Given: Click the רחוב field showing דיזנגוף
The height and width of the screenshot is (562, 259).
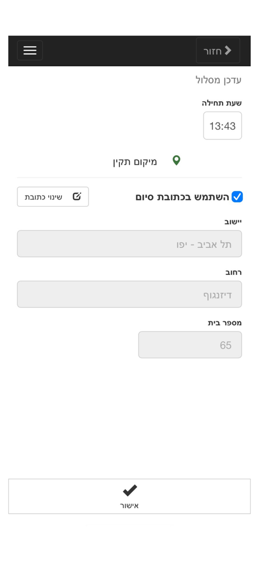Looking at the screenshot, I should pyautogui.click(x=129, y=294).
